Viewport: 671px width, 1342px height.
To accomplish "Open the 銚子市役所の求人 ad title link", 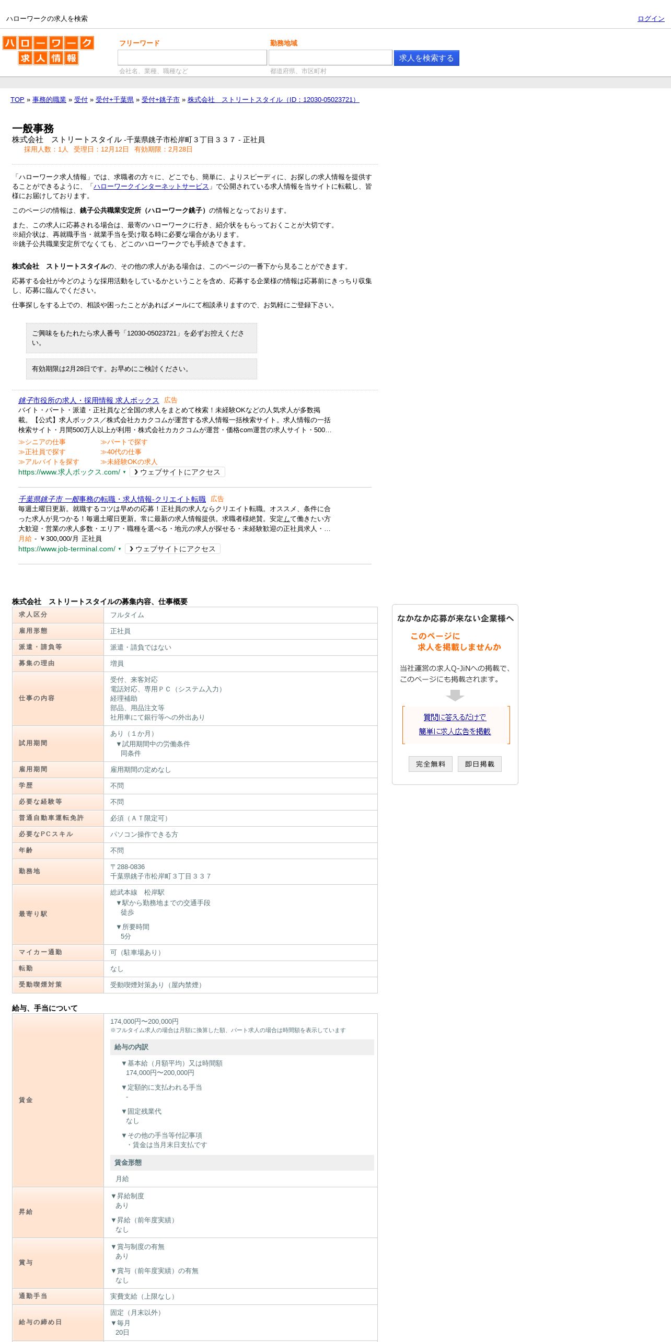I will 89,400.
